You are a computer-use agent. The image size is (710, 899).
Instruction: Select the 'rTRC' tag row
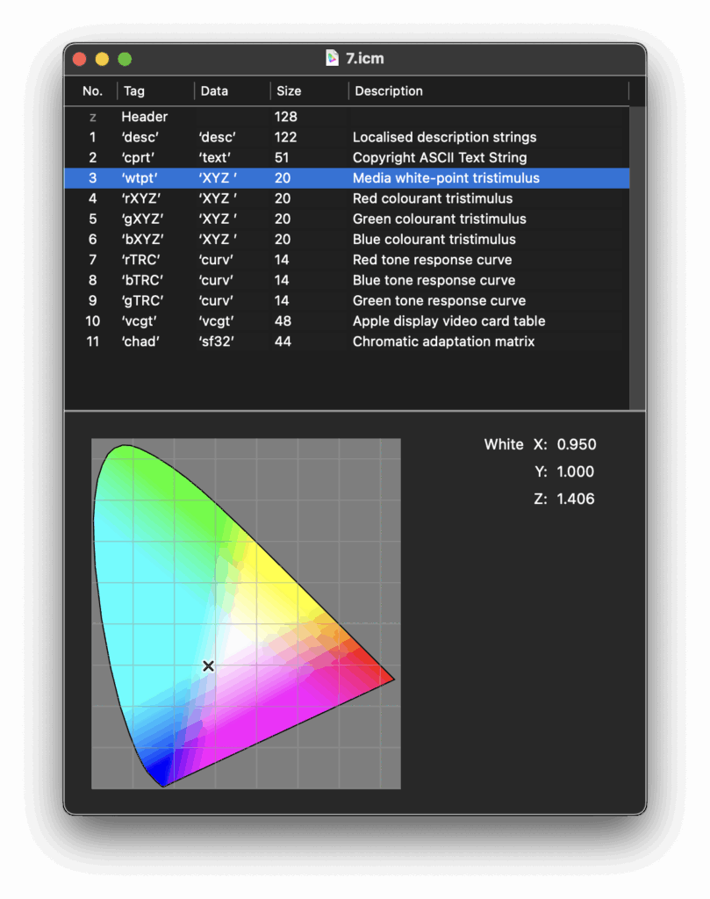coord(347,260)
